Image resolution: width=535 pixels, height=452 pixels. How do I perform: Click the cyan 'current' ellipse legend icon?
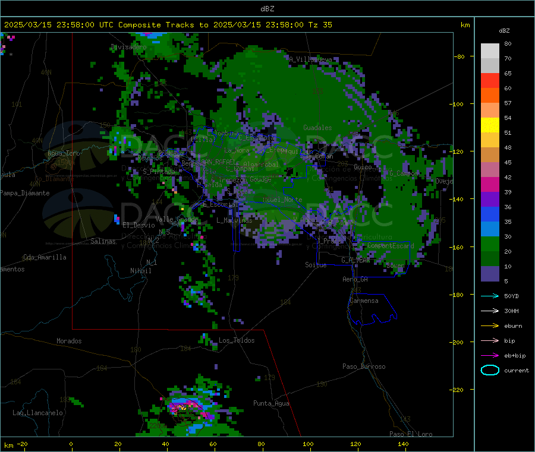coord(490,370)
